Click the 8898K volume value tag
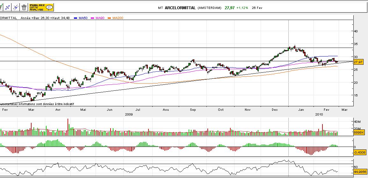 358,132
